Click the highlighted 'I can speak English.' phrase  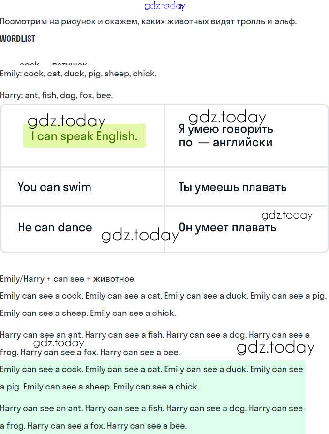[x=84, y=136]
